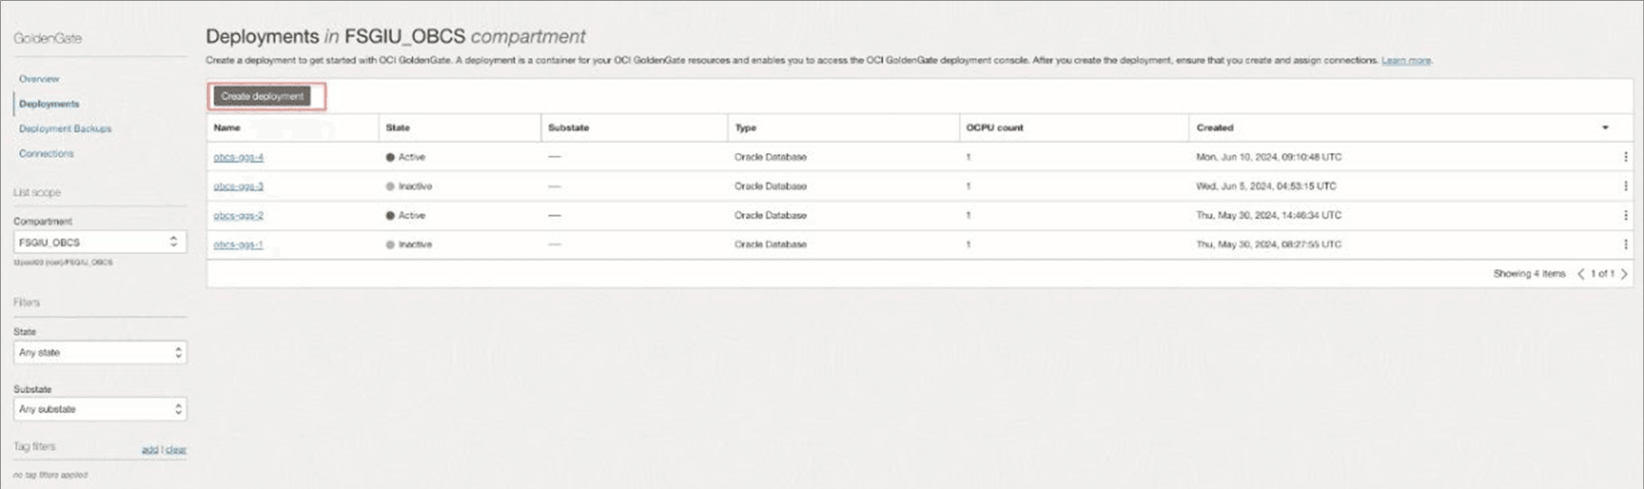Click Thu, May 30, 2024, 14:46:34 UTC date
1644x489 pixels.
pyautogui.click(x=1269, y=216)
